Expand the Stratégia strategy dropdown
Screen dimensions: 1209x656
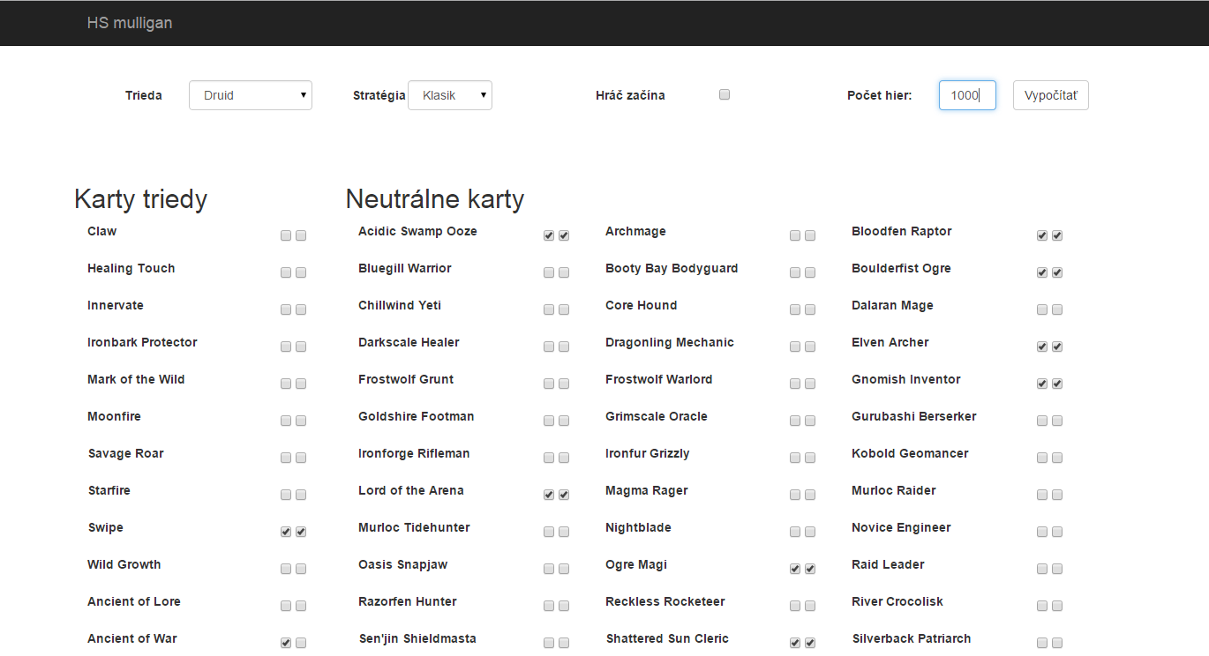[x=449, y=95]
